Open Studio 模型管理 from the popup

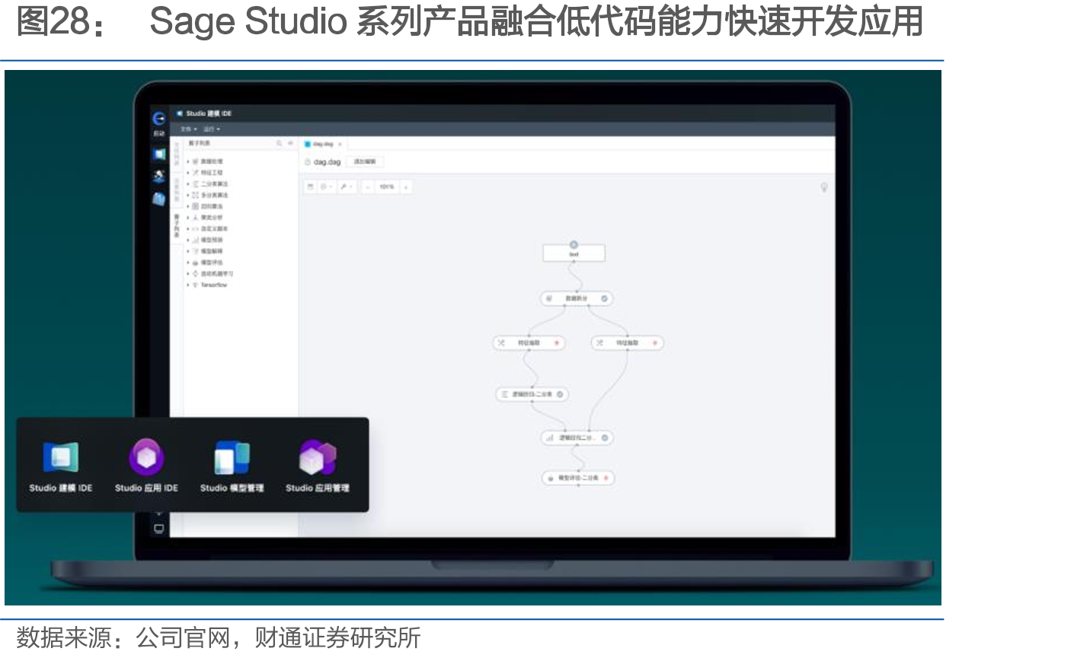[232, 466]
